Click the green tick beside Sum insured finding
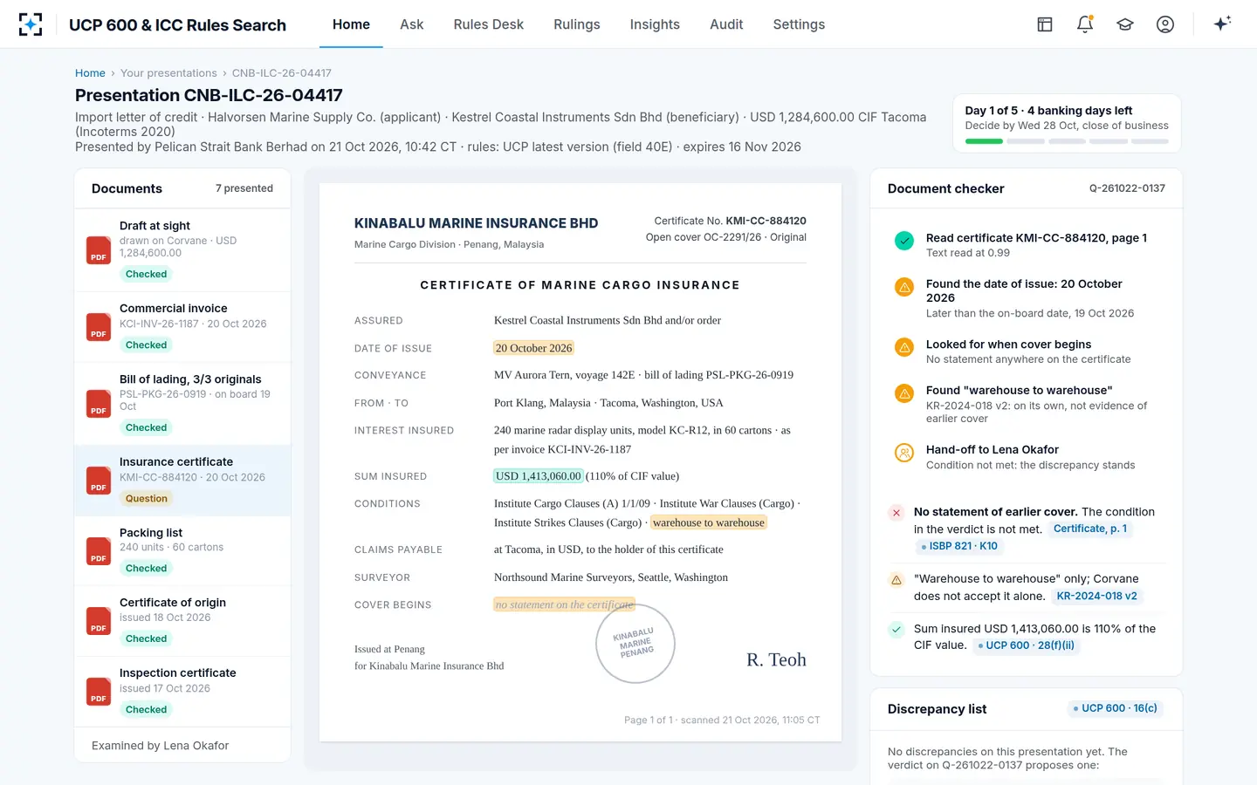 coord(896,629)
